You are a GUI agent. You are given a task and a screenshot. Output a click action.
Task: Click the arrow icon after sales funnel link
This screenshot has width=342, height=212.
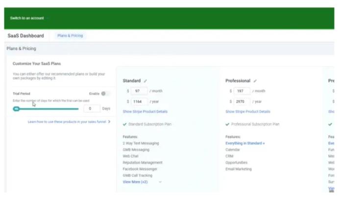coord(109,122)
